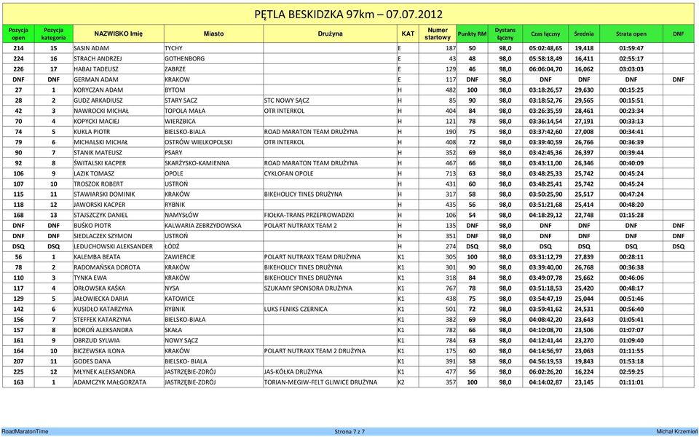Click start number 482
The height and width of the screenshot is (437, 699).
451,90
